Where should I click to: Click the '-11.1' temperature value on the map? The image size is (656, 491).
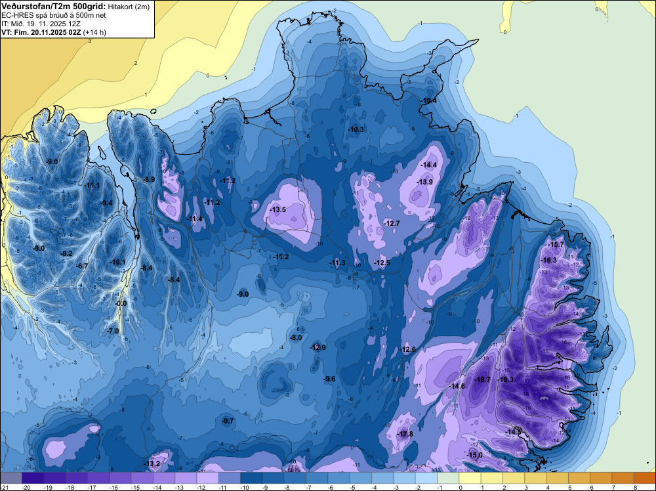pyautogui.click(x=92, y=185)
